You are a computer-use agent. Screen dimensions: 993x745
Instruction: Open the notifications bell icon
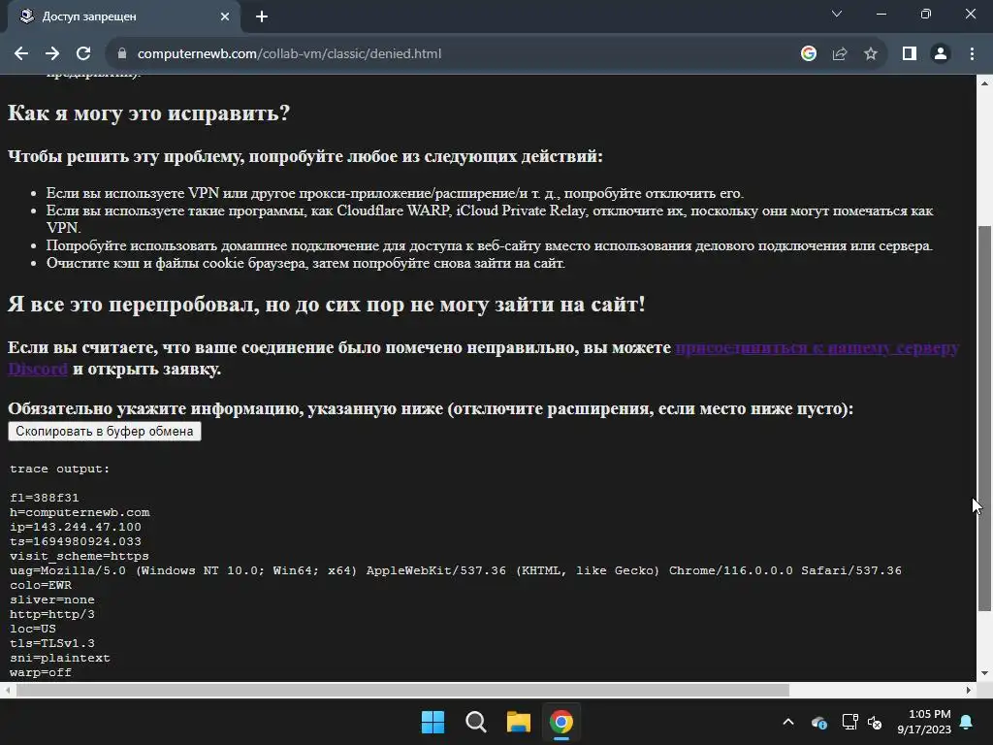click(x=967, y=722)
